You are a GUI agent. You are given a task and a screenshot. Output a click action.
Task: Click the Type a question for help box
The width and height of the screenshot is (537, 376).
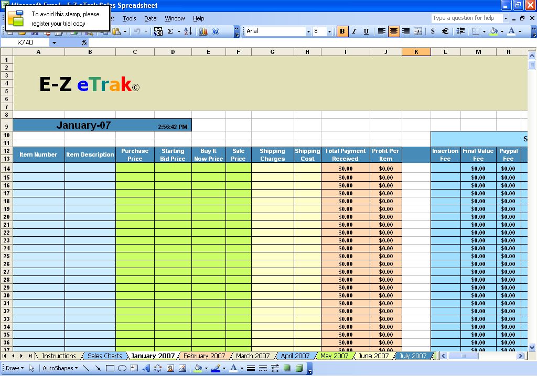coord(466,18)
